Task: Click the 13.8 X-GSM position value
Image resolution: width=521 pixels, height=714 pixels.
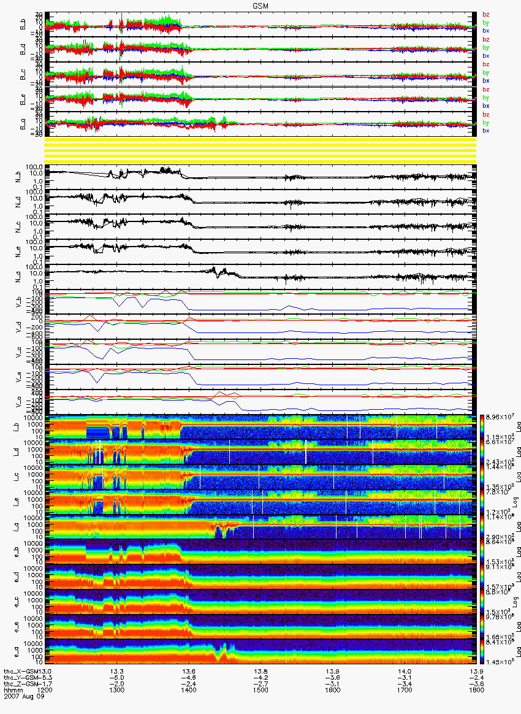Action: click(x=260, y=672)
